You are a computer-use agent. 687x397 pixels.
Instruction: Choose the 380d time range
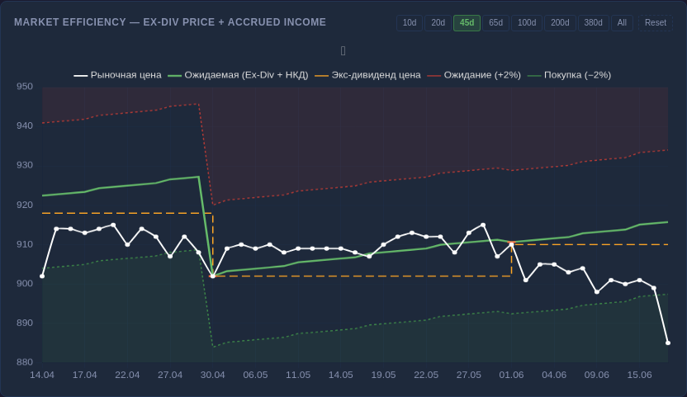tap(593, 23)
